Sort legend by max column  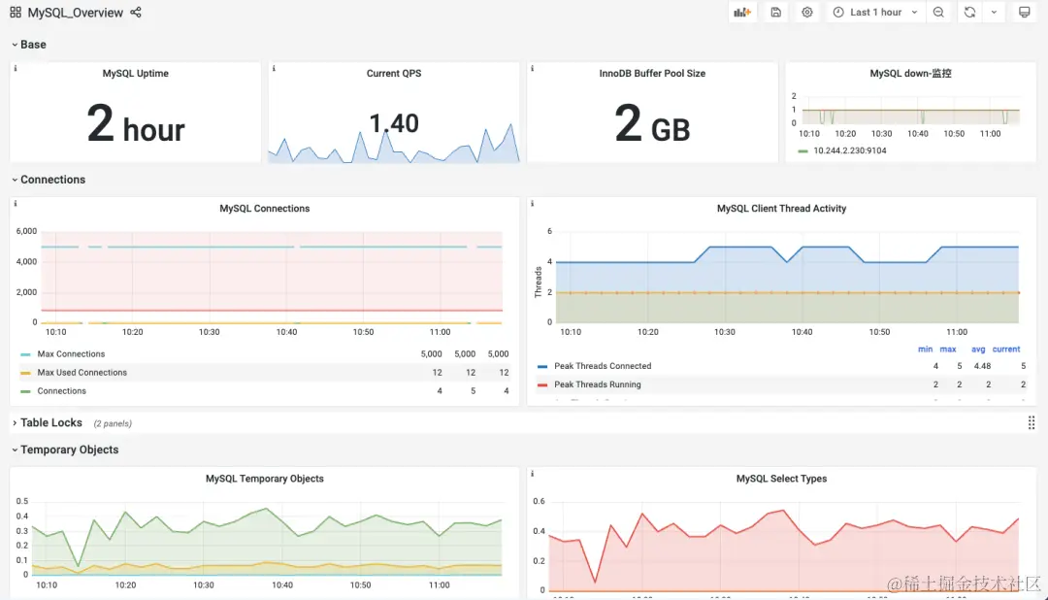point(948,350)
